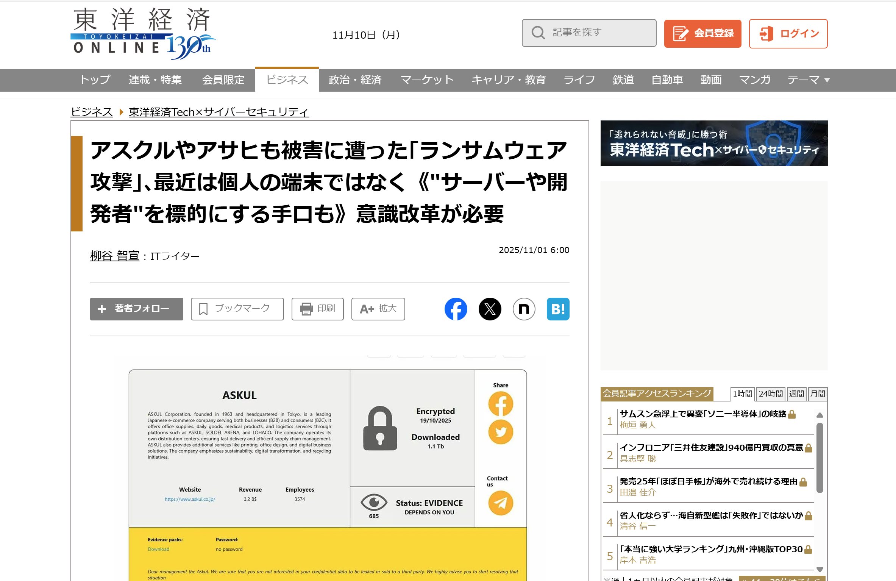This screenshot has height=581, width=896.
Task: Switch ranking to 24時間 tab
Action: [770, 394]
